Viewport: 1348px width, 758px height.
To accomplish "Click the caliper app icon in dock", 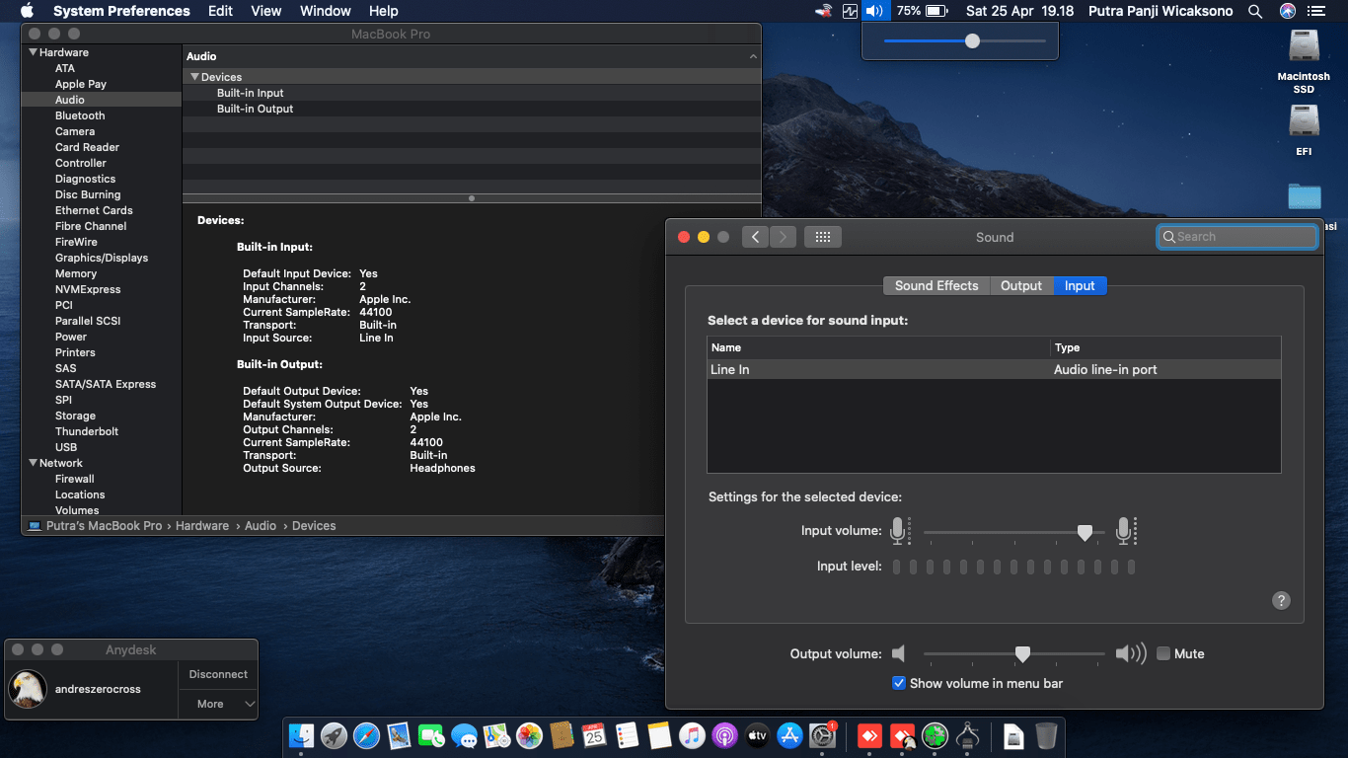I will [968, 735].
